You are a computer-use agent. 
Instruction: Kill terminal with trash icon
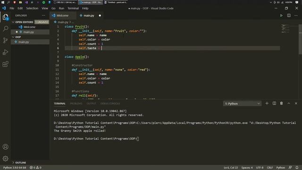[281, 103]
